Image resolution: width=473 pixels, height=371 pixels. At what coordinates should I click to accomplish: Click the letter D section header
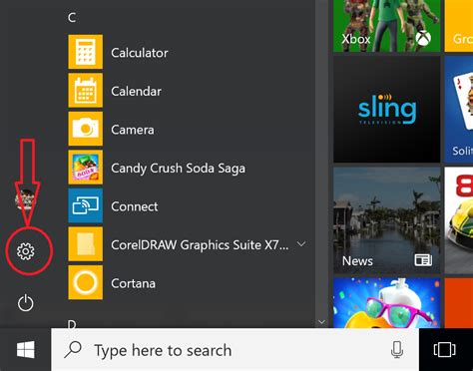[x=72, y=324]
